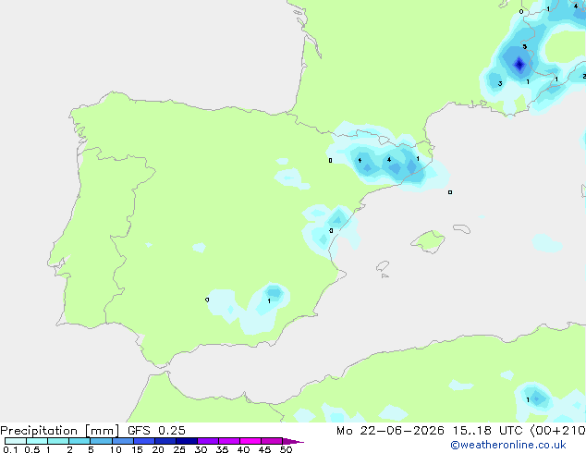Click the '25' legend scale label

[x=179, y=449]
